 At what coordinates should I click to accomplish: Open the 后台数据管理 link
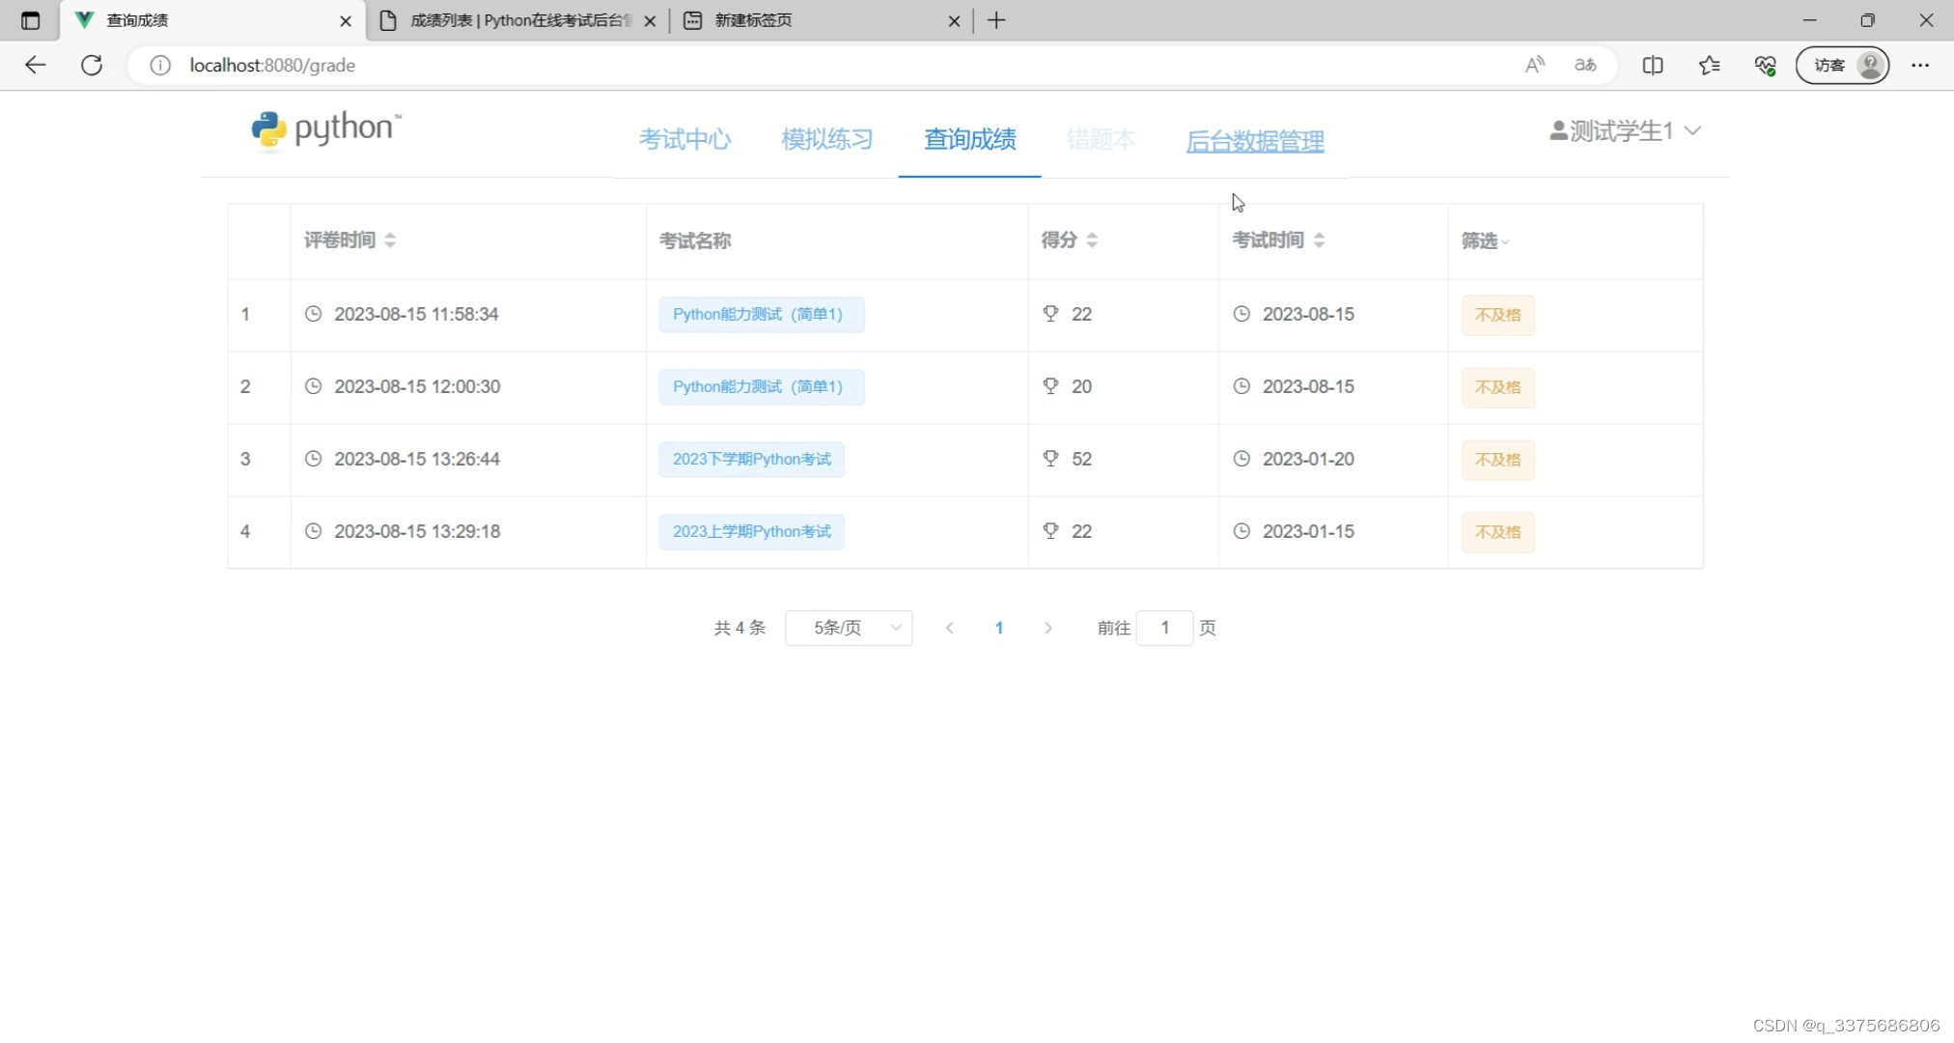click(x=1254, y=142)
